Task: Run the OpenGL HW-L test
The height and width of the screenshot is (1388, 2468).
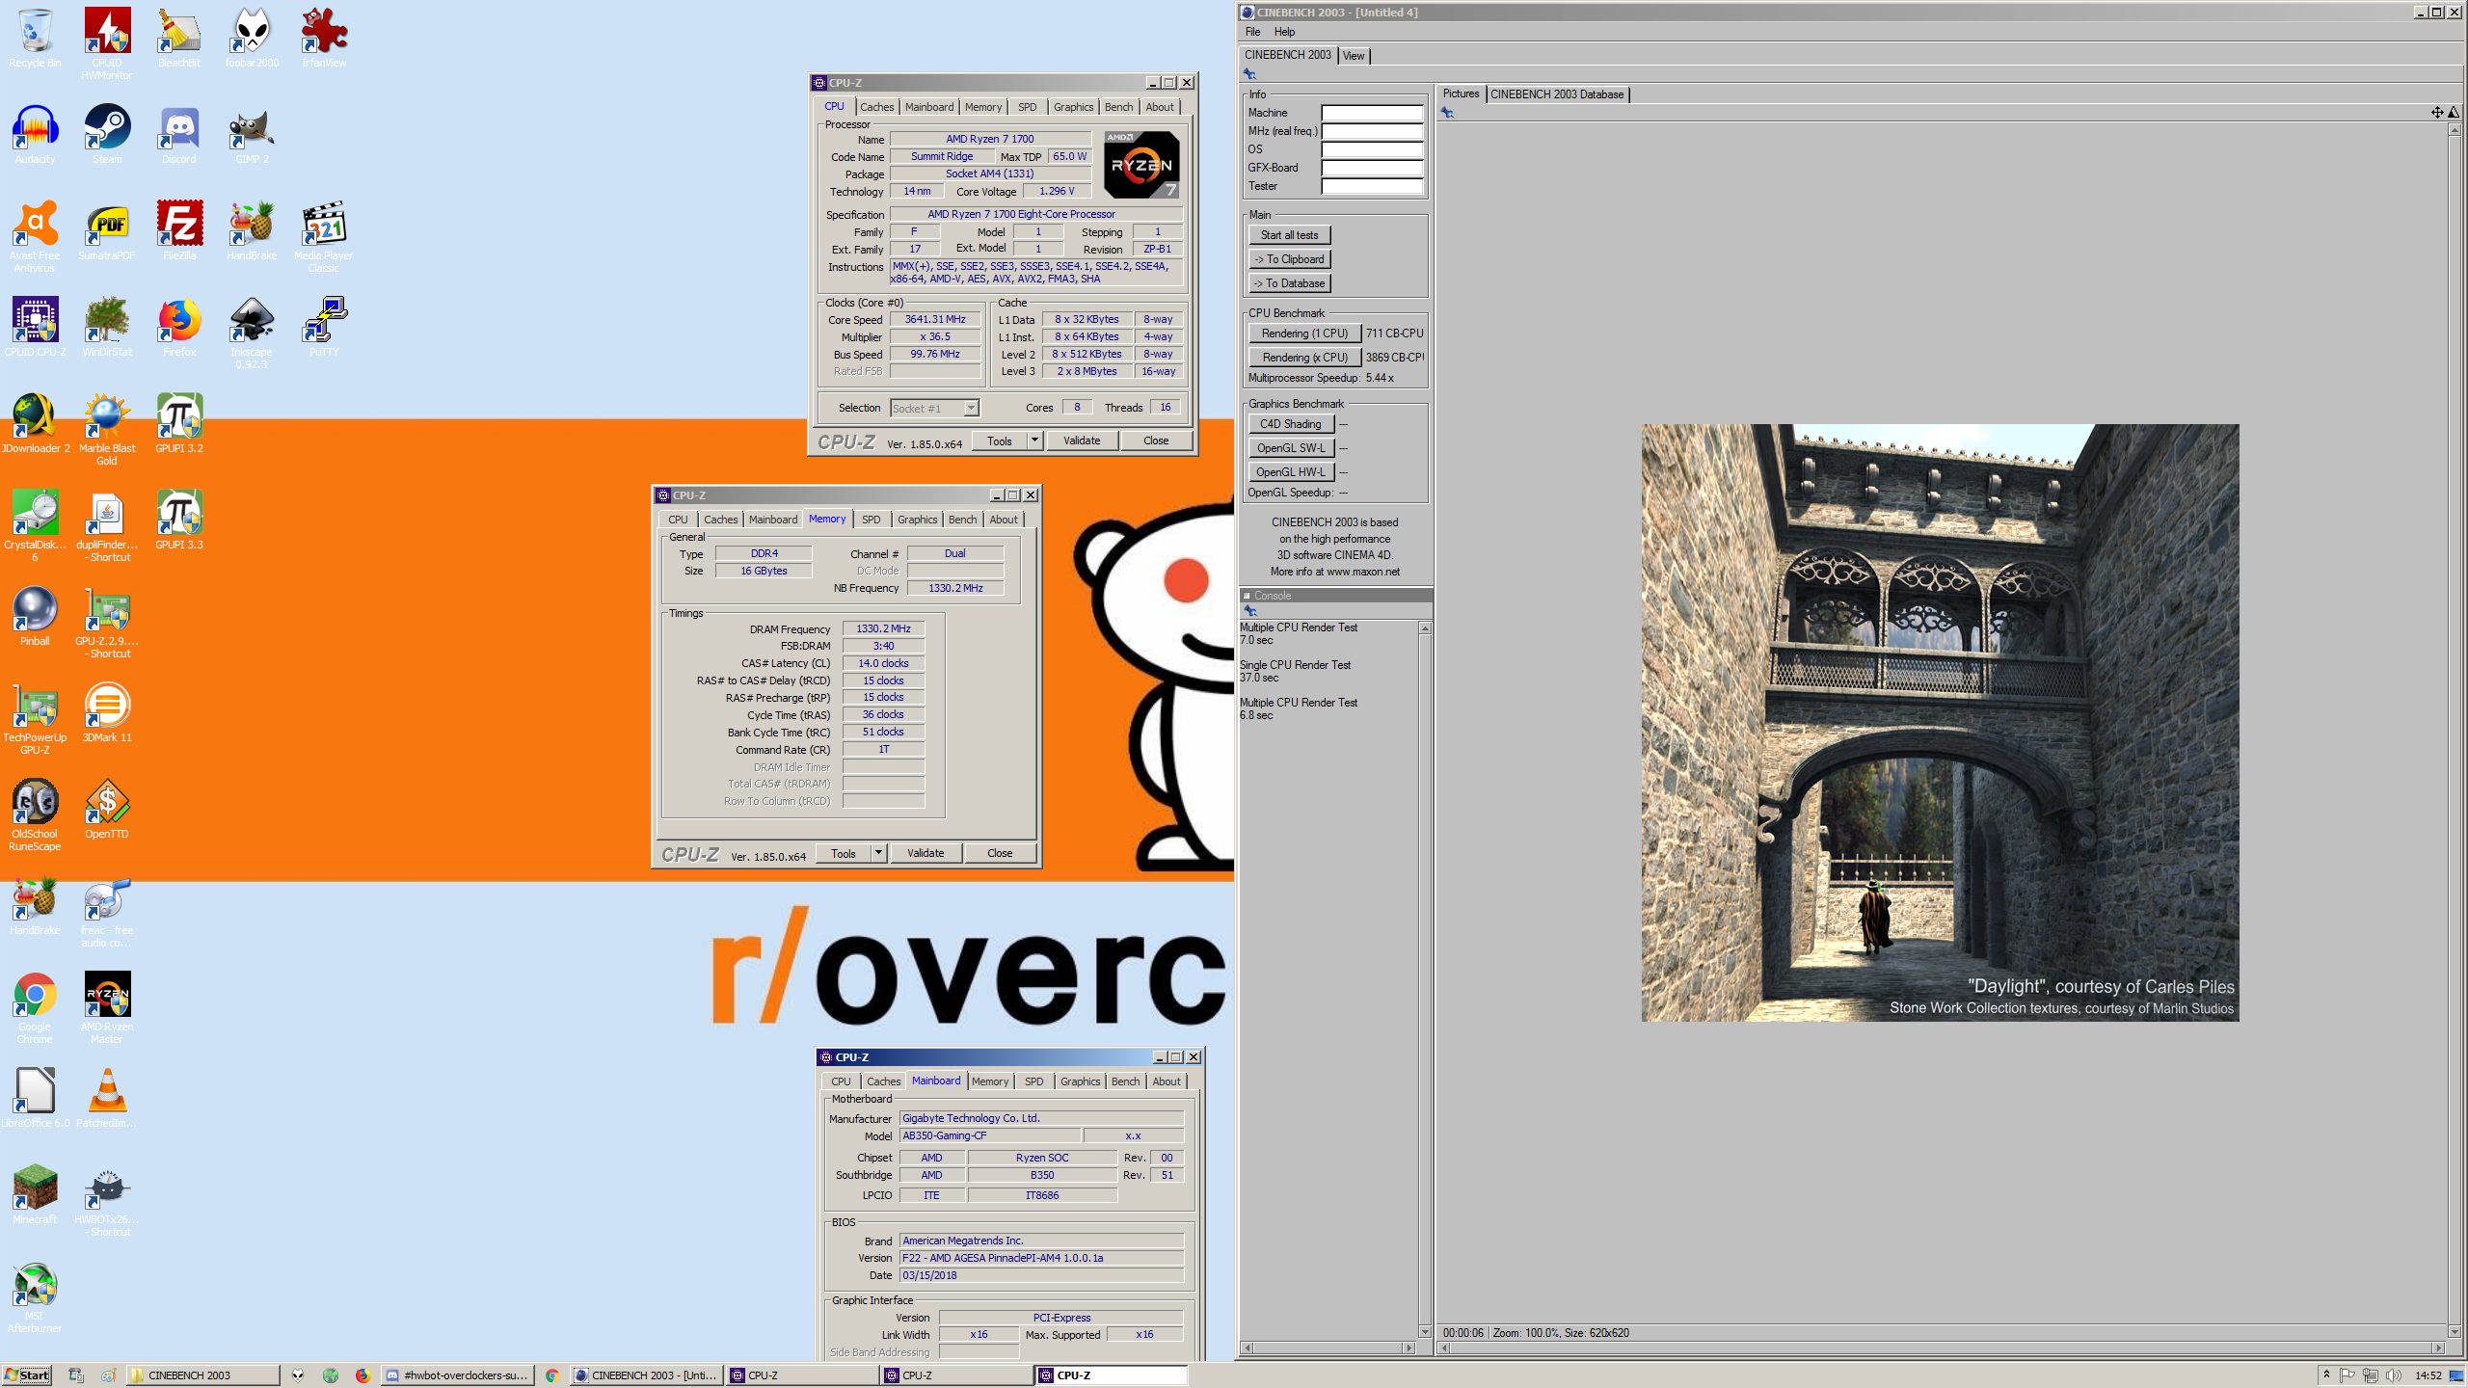Action: coord(1291,472)
